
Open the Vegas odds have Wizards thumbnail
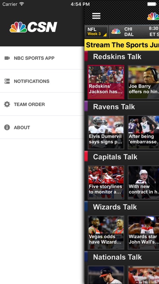coord(106,233)
